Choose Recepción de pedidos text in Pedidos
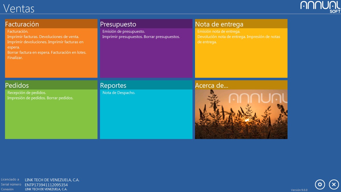 click(27, 93)
